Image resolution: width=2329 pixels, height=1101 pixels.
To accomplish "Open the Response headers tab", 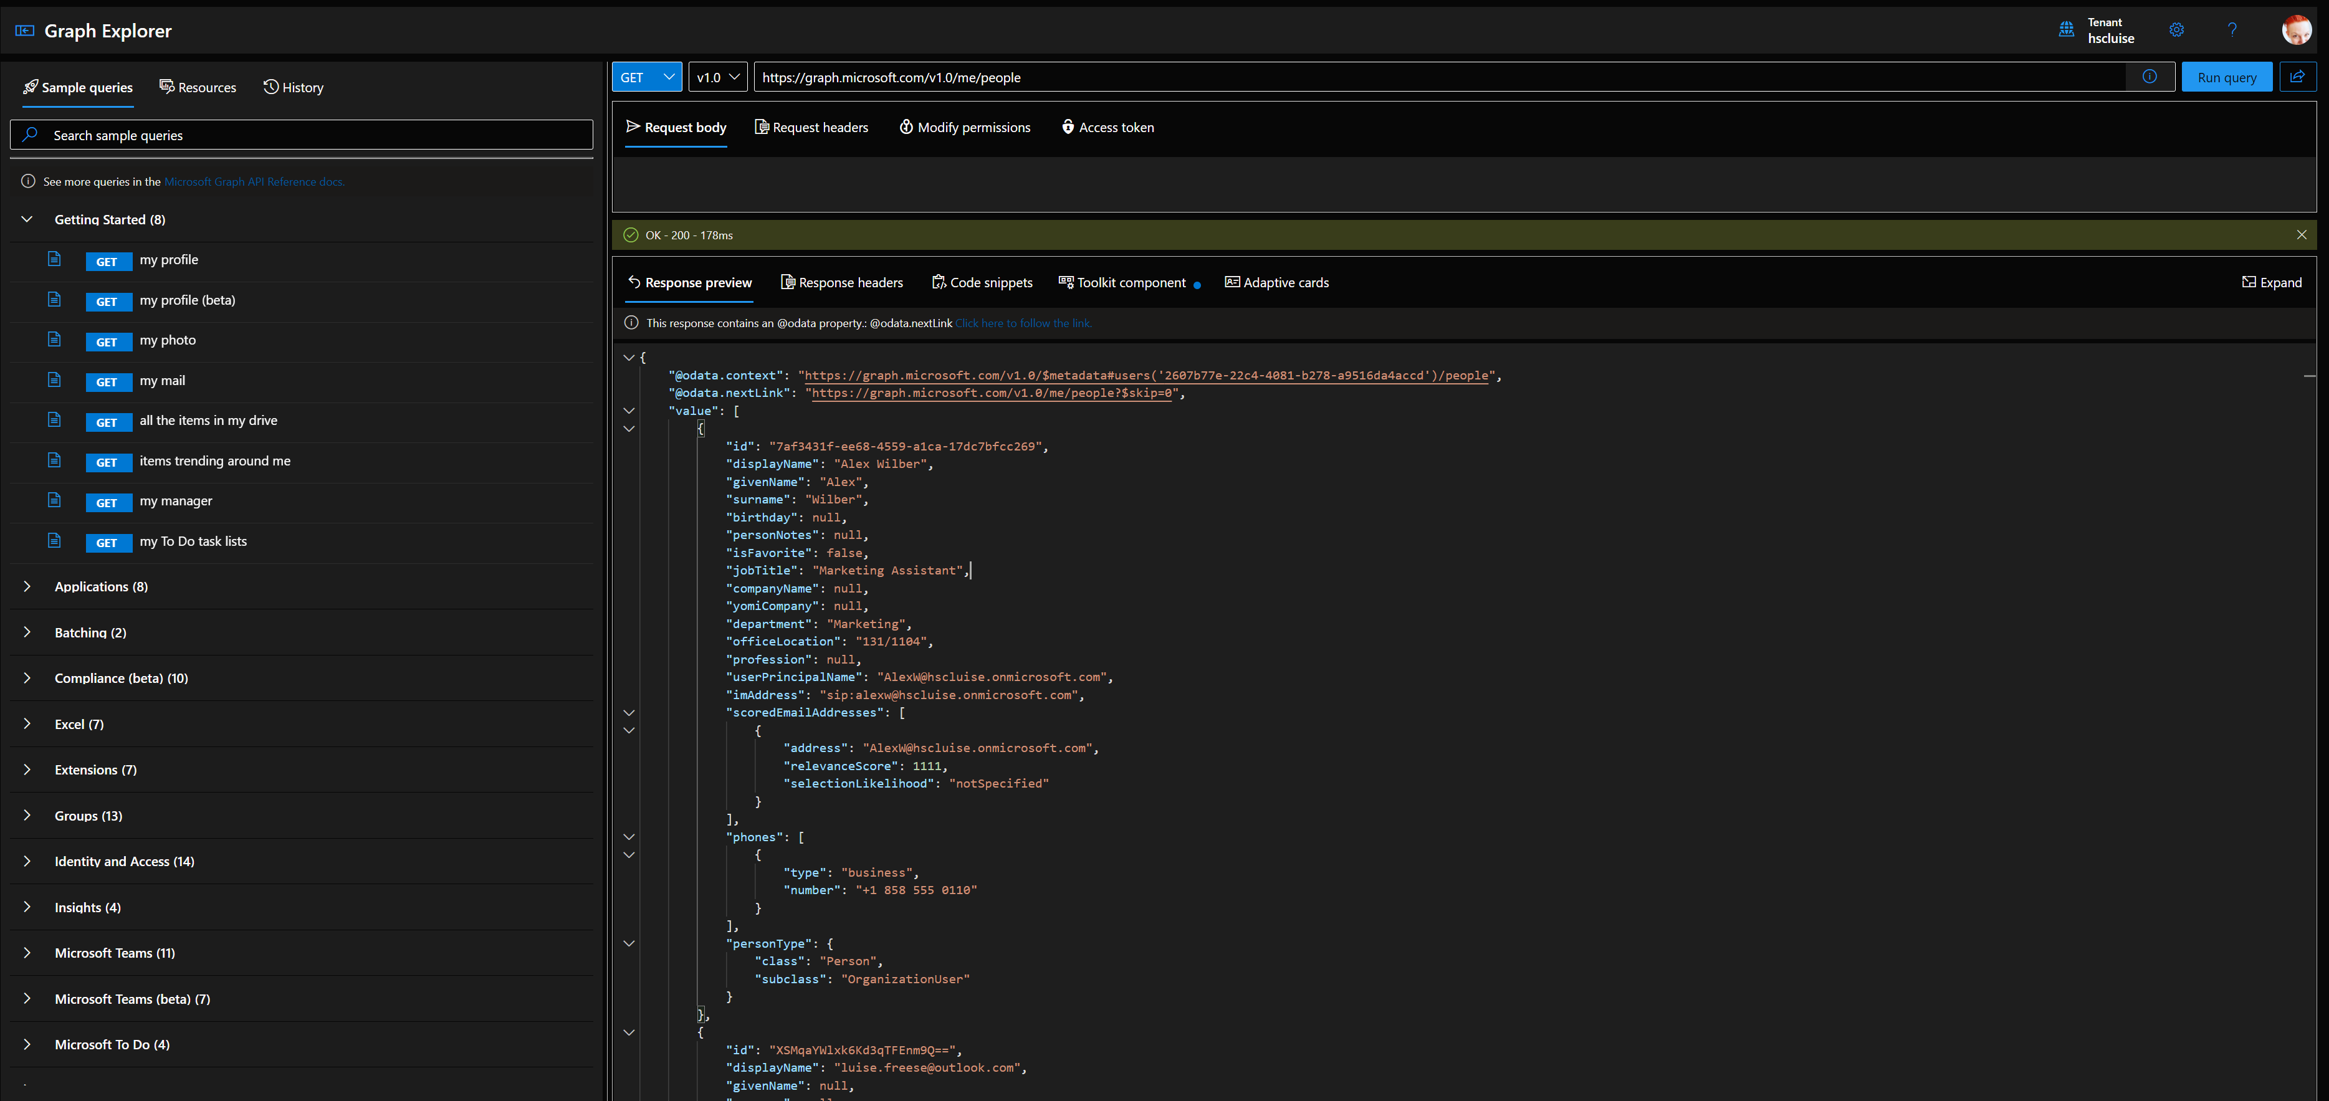I will point(842,283).
